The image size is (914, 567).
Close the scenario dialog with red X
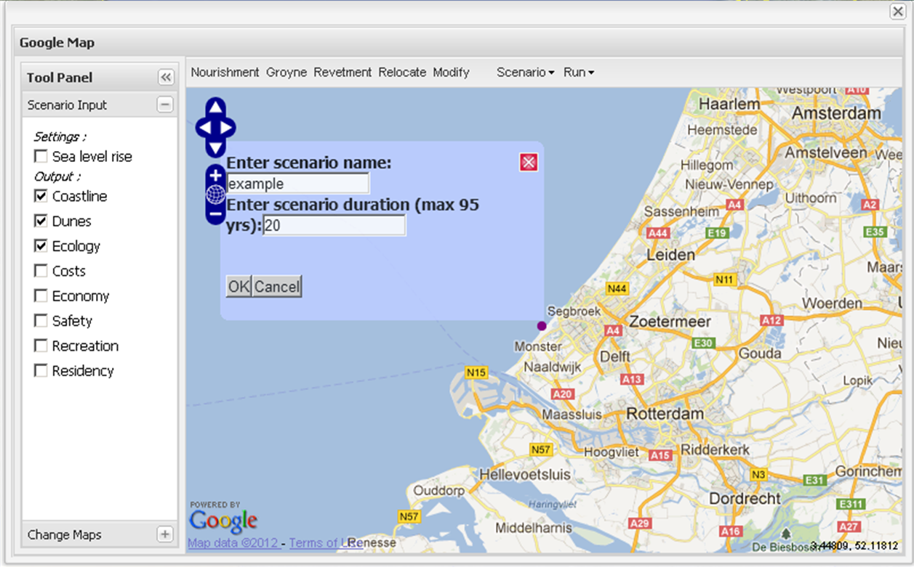(529, 162)
